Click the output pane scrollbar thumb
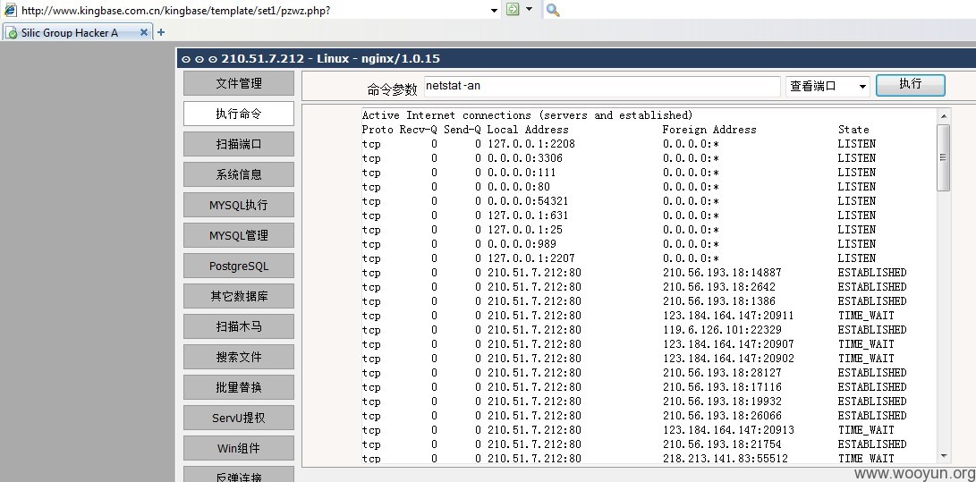Image resolution: width=976 pixels, height=482 pixels. (x=944, y=157)
